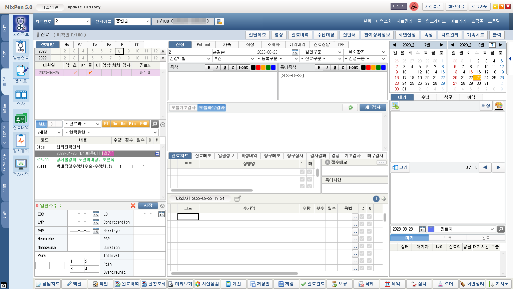This screenshot has height=289, width=513.
Task: Open the 차트번호 dropdown
Action: pyautogui.click(x=88, y=21)
